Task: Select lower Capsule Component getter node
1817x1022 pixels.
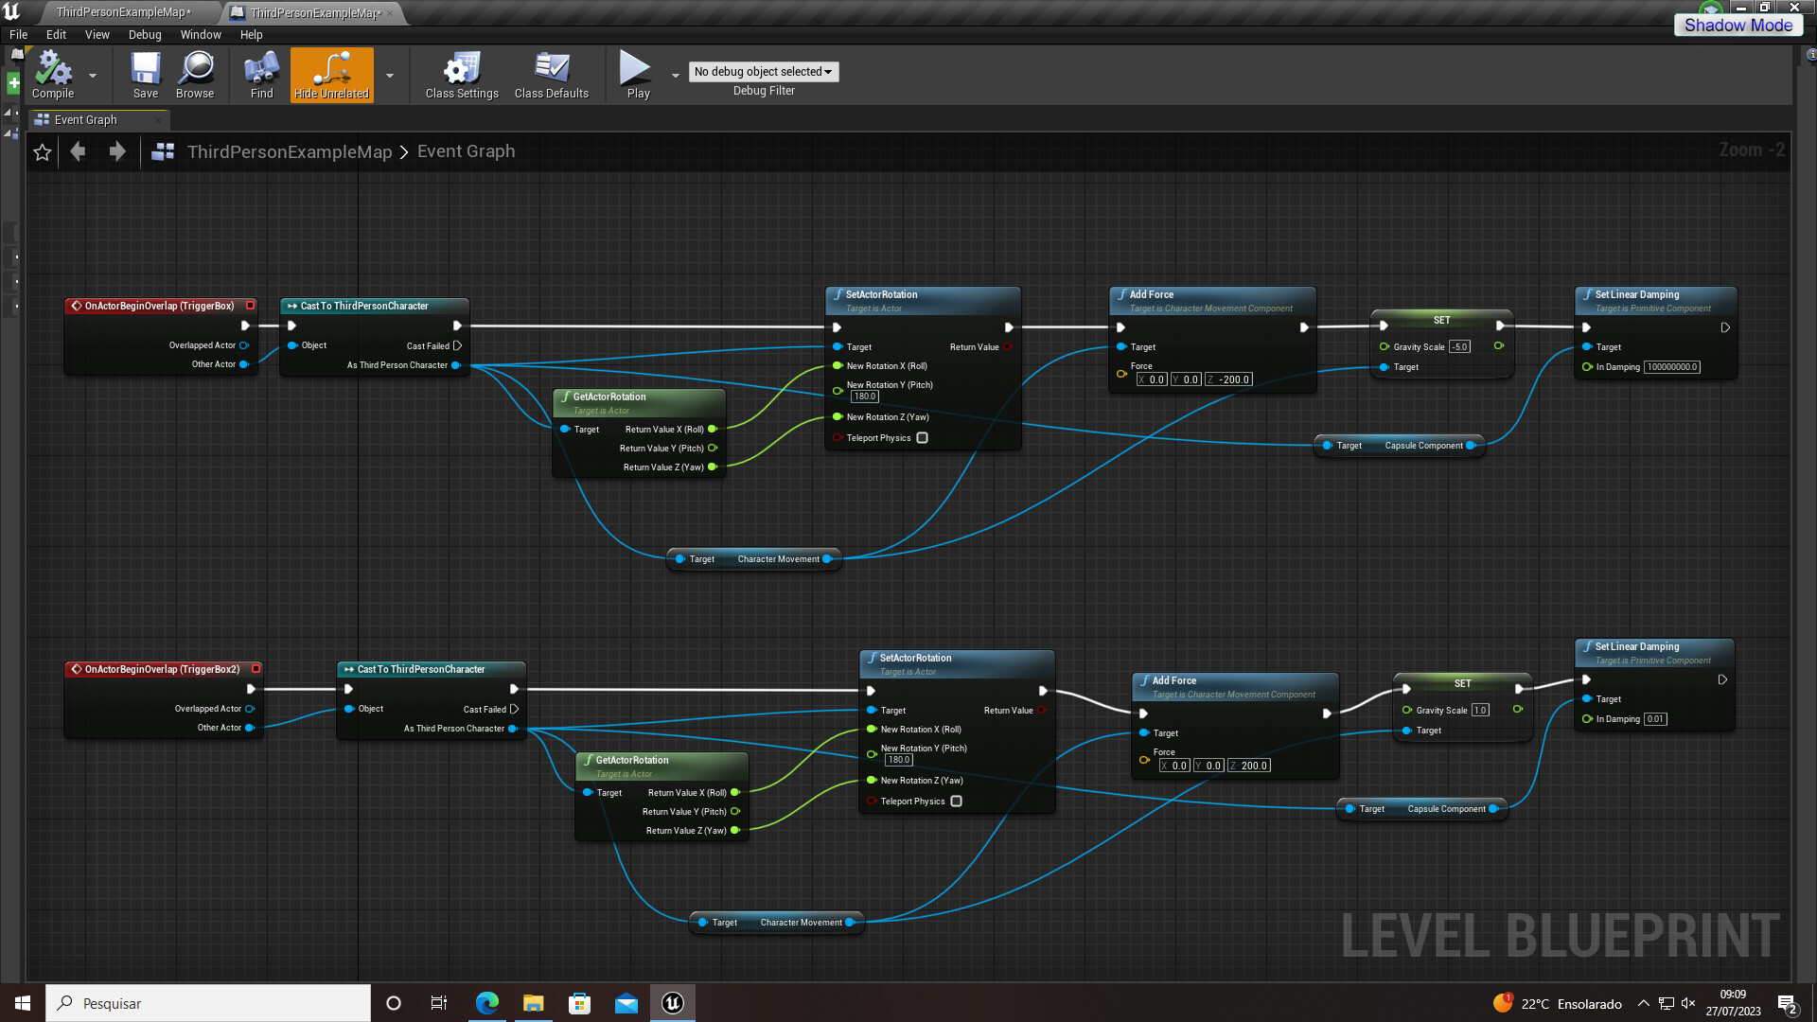Action: click(x=1422, y=809)
